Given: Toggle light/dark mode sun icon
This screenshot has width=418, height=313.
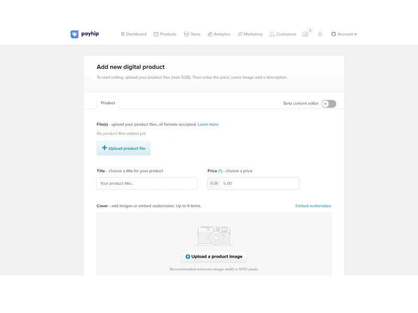Looking at the screenshot, I should [x=320, y=34].
